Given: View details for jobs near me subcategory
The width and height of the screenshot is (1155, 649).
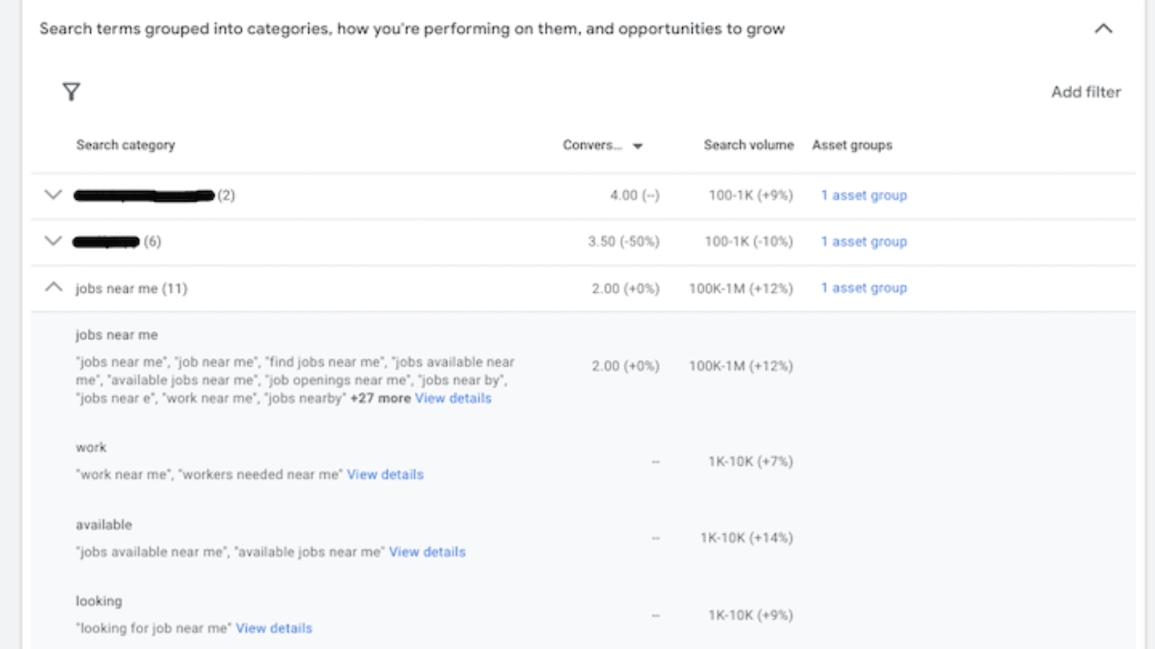Looking at the screenshot, I should click(x=453, y=398).
